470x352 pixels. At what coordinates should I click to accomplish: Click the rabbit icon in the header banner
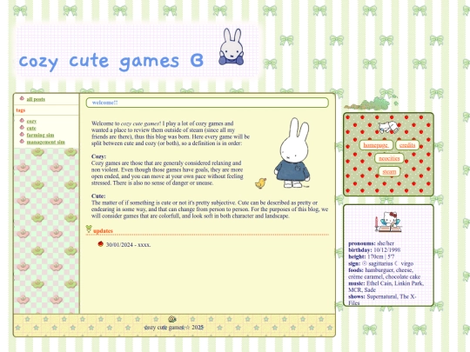pyautogui.click(x=232, y=47)
